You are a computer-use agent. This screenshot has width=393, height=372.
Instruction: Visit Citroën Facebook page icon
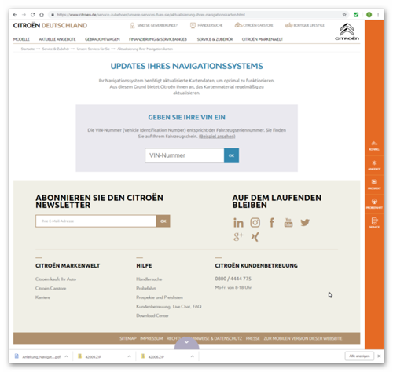[272, 222]
